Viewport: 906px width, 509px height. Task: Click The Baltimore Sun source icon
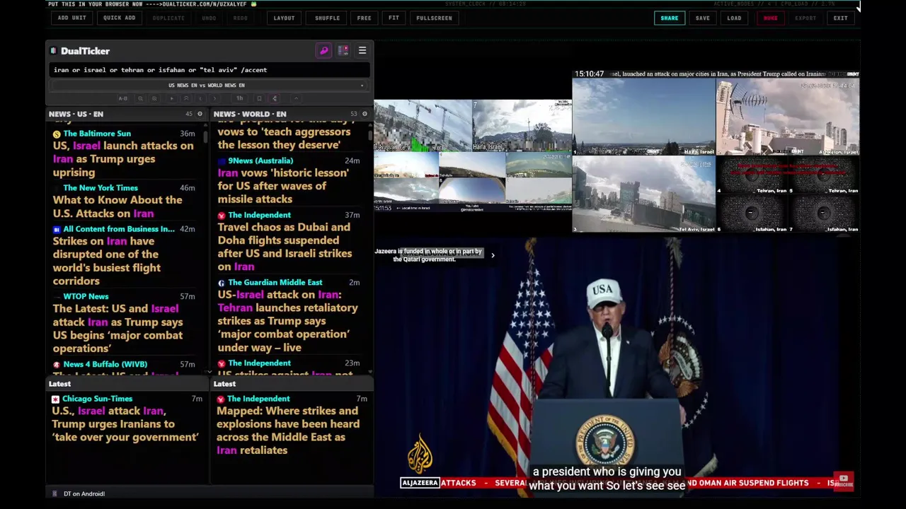(57, 134)
